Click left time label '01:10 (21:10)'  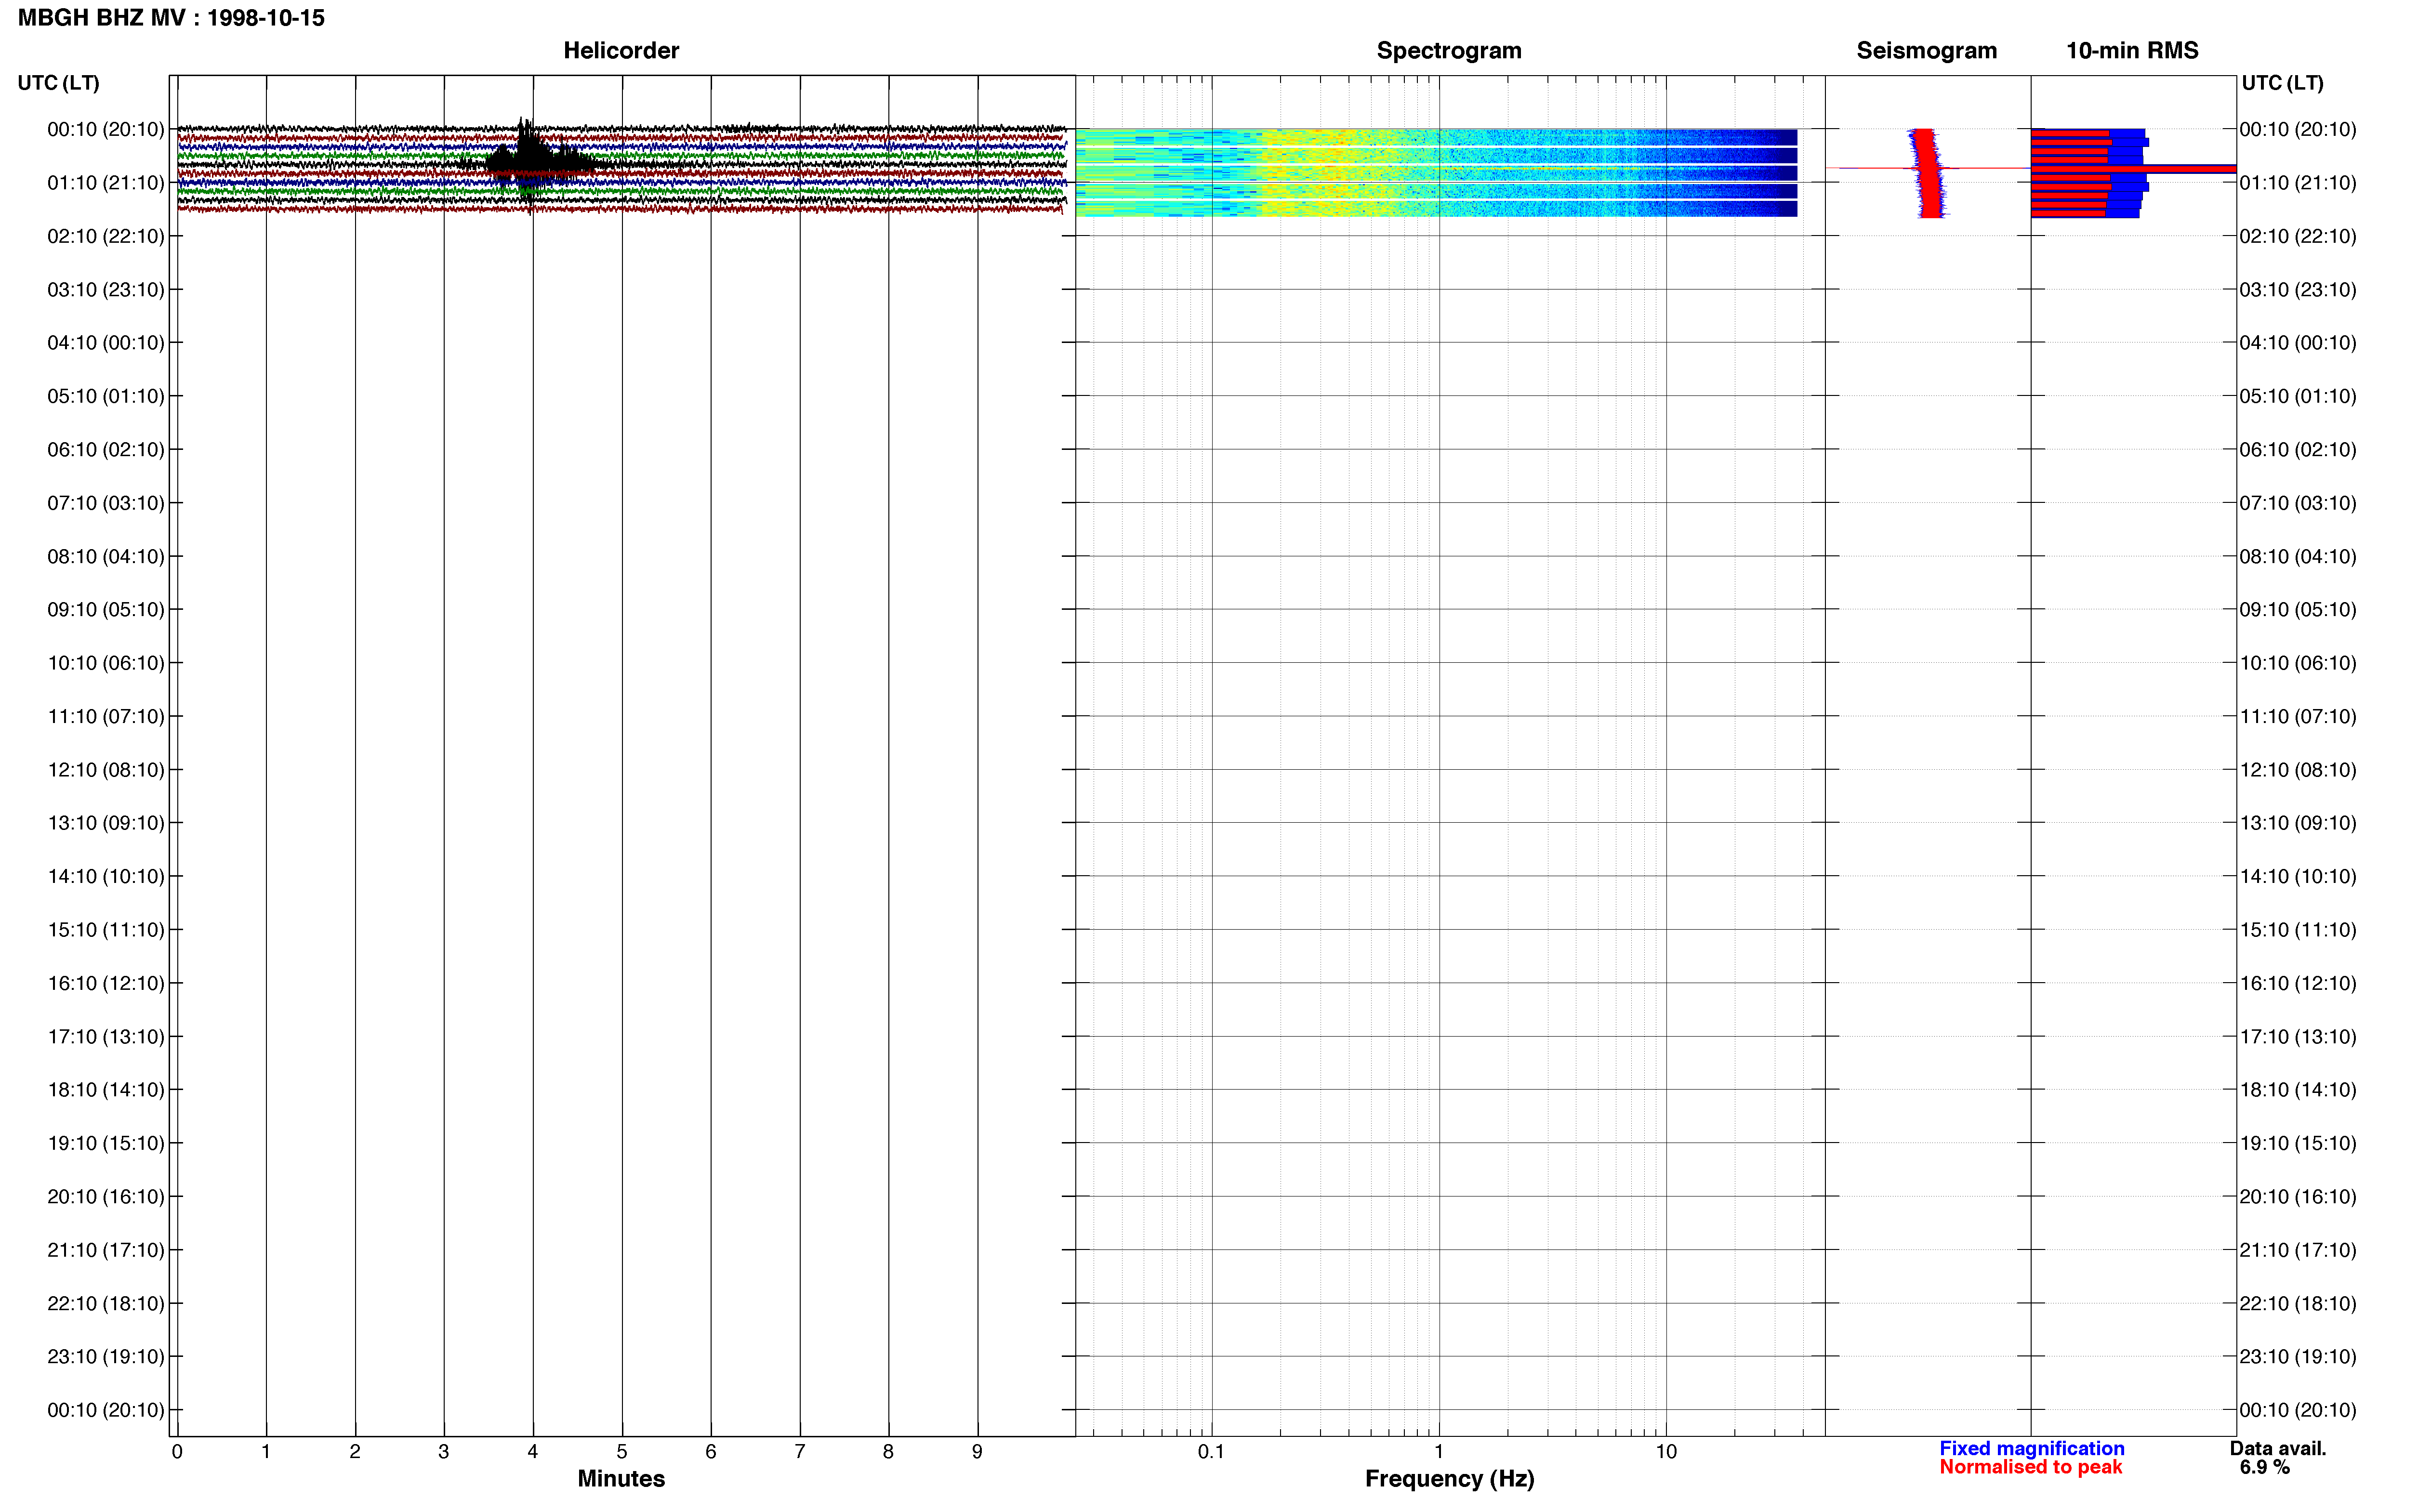106,183
